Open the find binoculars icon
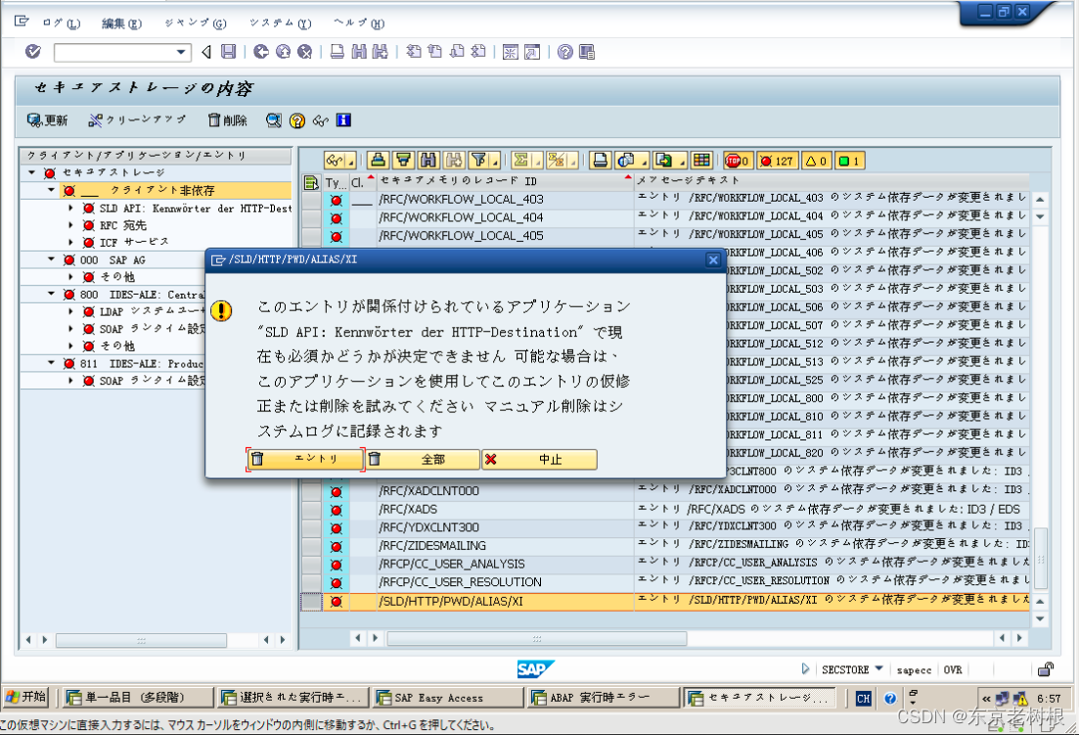This screenshot has width=1080, height=735. pos(427,160)
